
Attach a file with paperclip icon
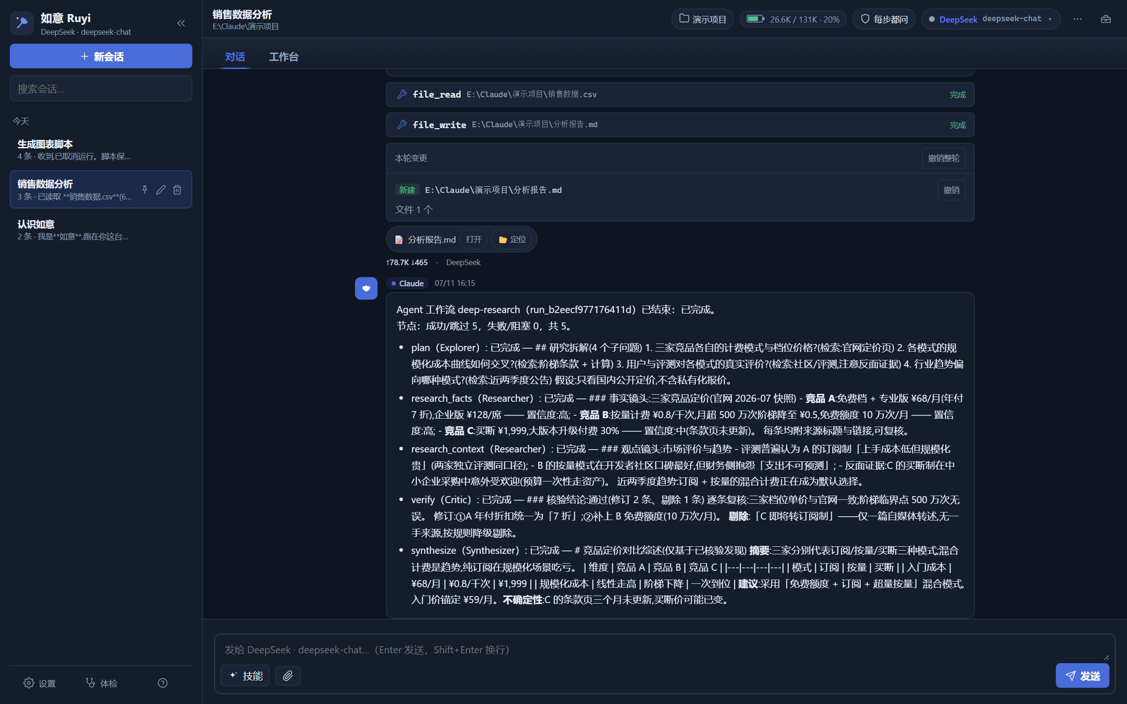(x=288, y=676)
